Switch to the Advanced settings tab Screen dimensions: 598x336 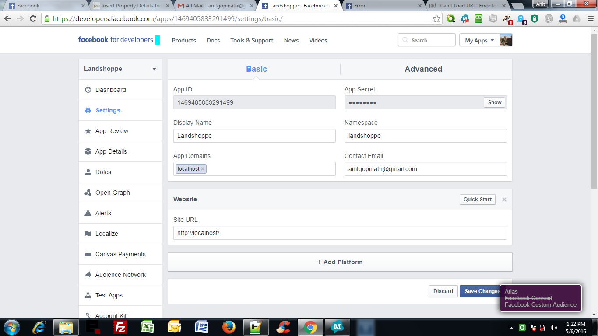click(423, 69)
